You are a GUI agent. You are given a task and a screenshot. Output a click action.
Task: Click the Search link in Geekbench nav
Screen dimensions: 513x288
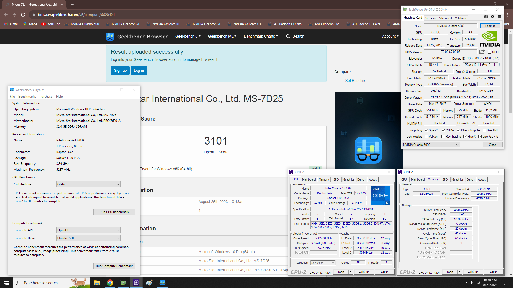295,36
